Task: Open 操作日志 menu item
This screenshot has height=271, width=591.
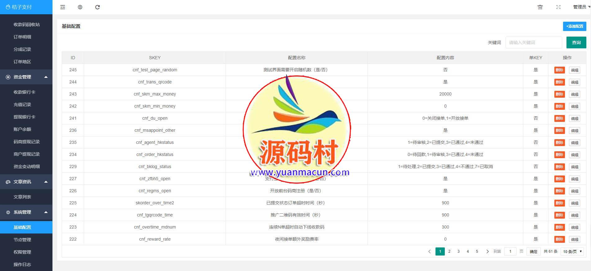Action: [22, 264]
